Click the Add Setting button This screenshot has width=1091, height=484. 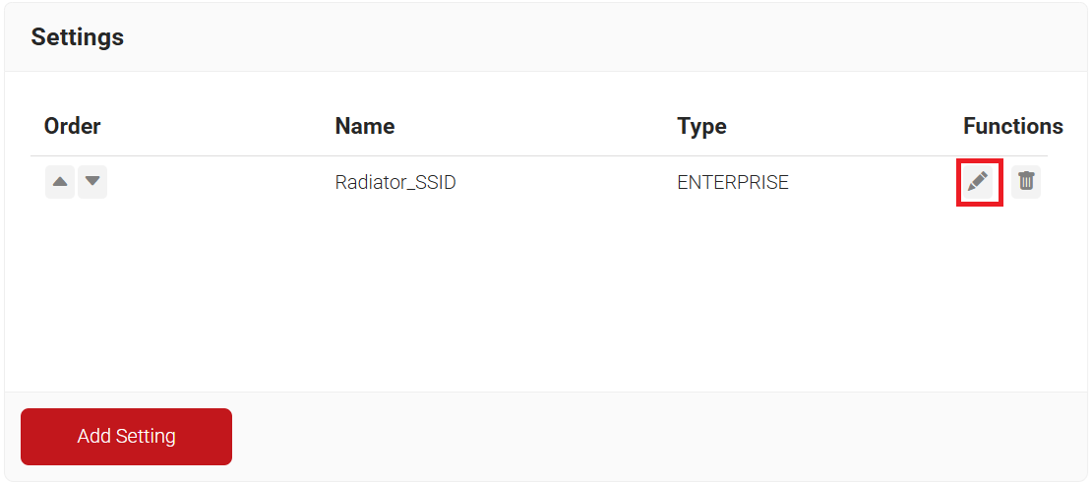[x=126, y=436]
